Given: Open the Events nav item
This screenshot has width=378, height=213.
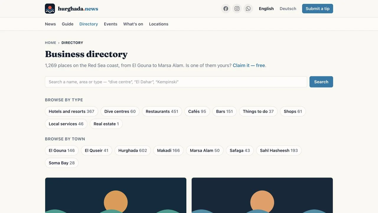Looking at the screenshot, I should pos(110,24).
